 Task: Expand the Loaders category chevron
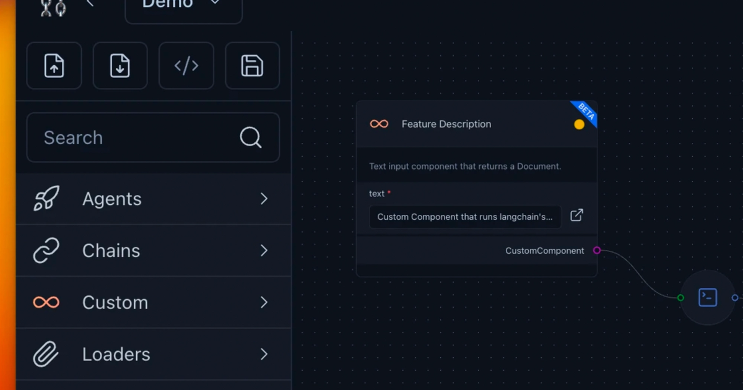264,354
